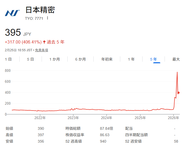The width and height of the screenshot is (182, 149).
Task: Switch to 年初来 year-to-date tab
Action: [107, 59]
